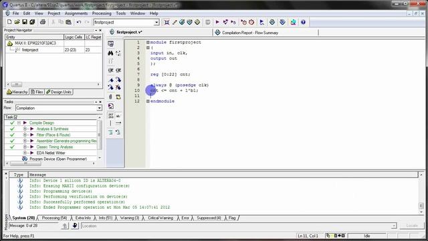Open the Assignment Editor pencil icon
The width and height of the screenshot is (428, 241).
(175, 22)
